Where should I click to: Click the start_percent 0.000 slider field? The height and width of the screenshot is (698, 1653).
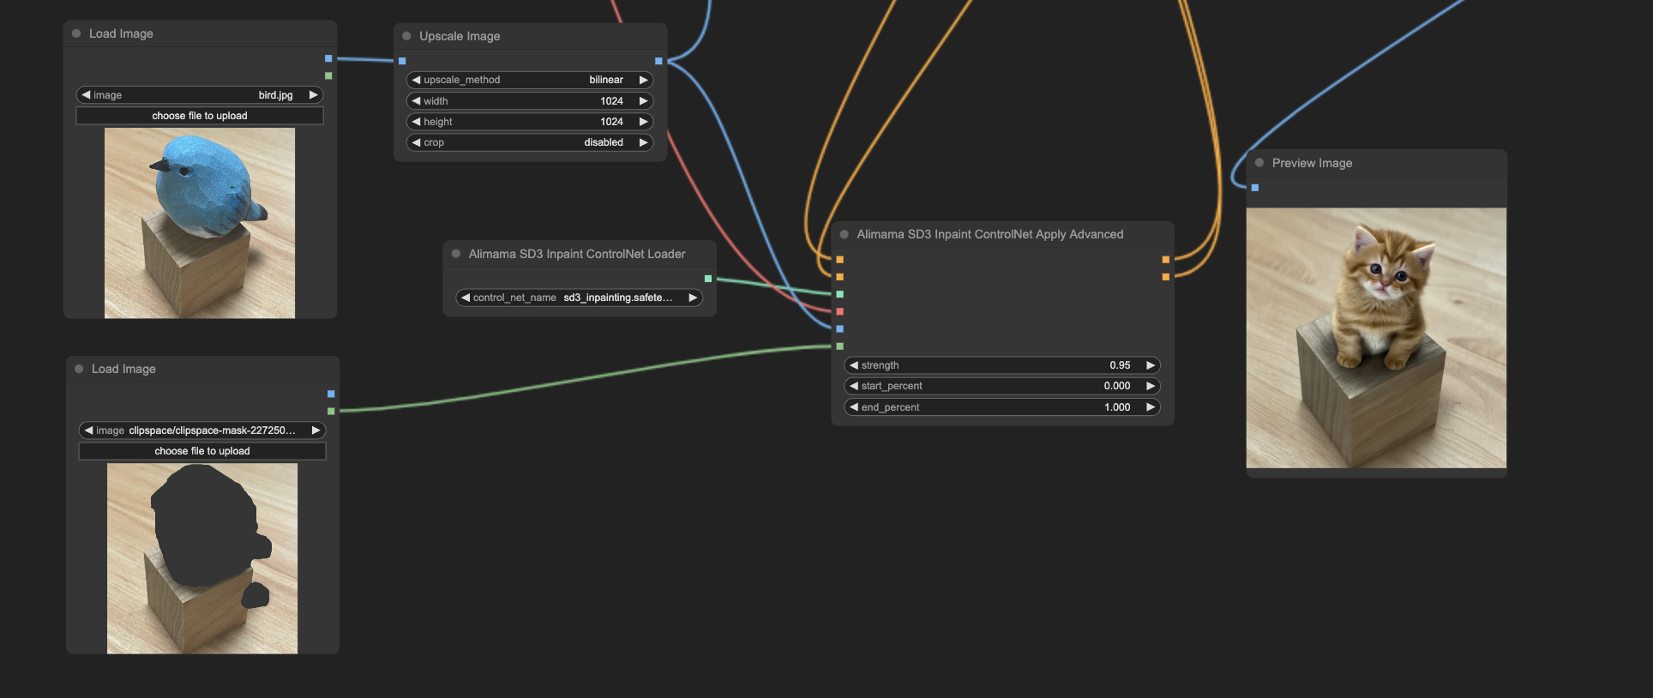[x=1002, y=386]
